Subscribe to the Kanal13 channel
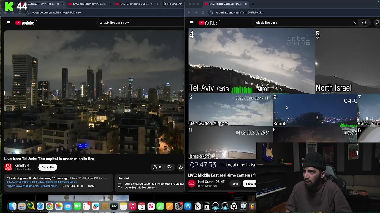380x213 pixels. [x=48, y=167]
